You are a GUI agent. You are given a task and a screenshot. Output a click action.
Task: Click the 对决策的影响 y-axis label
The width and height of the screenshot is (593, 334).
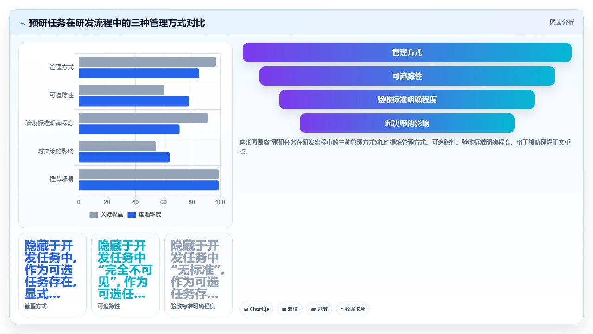tap(56, 151)
